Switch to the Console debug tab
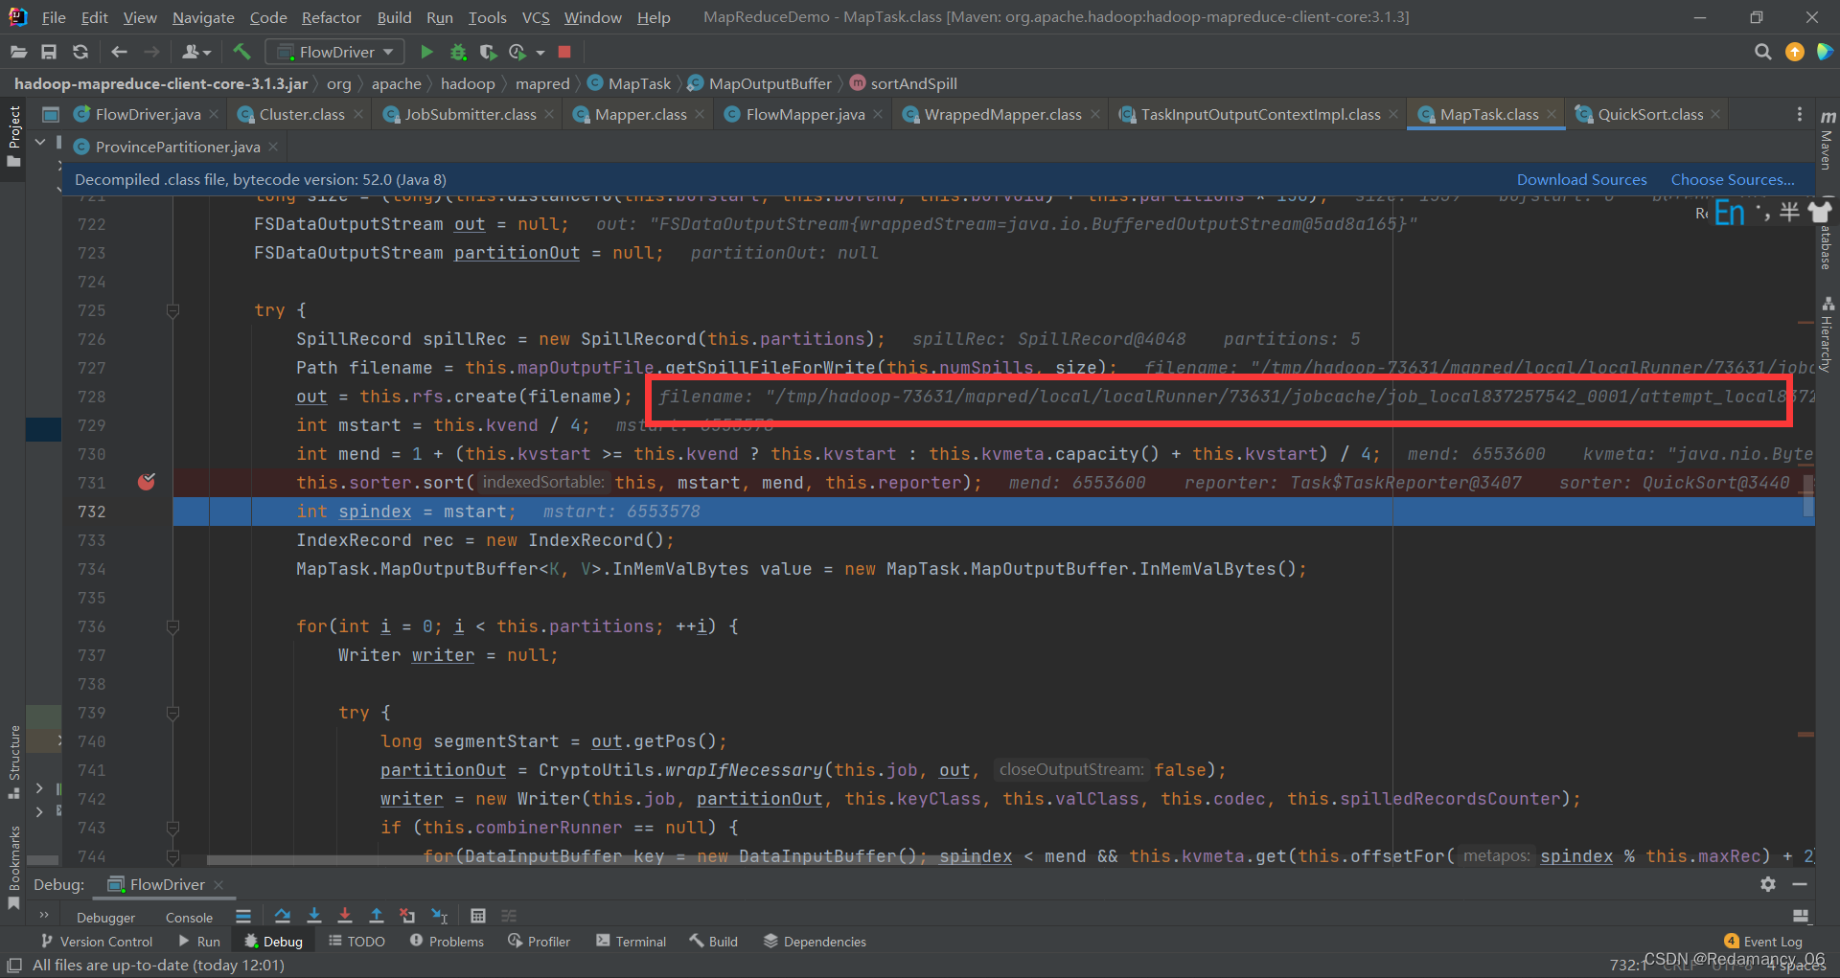Viewport: 1840px width, 978px height. click(x=189, y=917)
